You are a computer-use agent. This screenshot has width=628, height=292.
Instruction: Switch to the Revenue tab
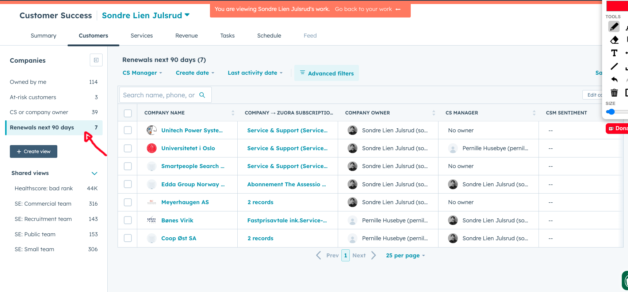click(x=186, y=36)
